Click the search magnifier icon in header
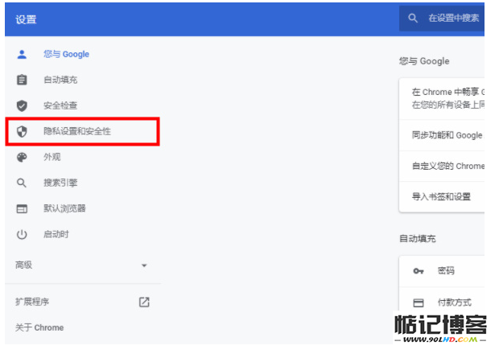Viewport: 499px width, 358px height. point(413,19)
